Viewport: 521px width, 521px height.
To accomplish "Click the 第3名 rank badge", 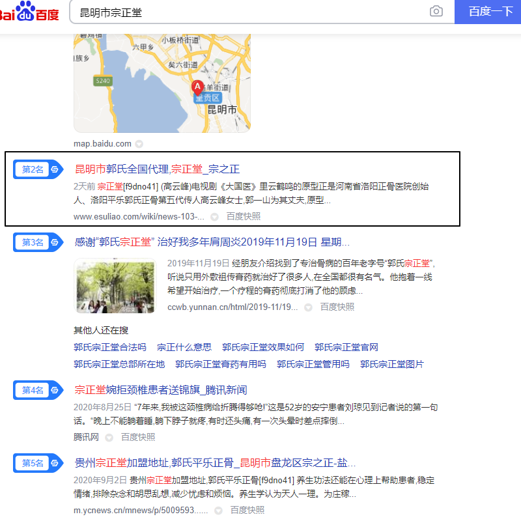I will point(38,242).
